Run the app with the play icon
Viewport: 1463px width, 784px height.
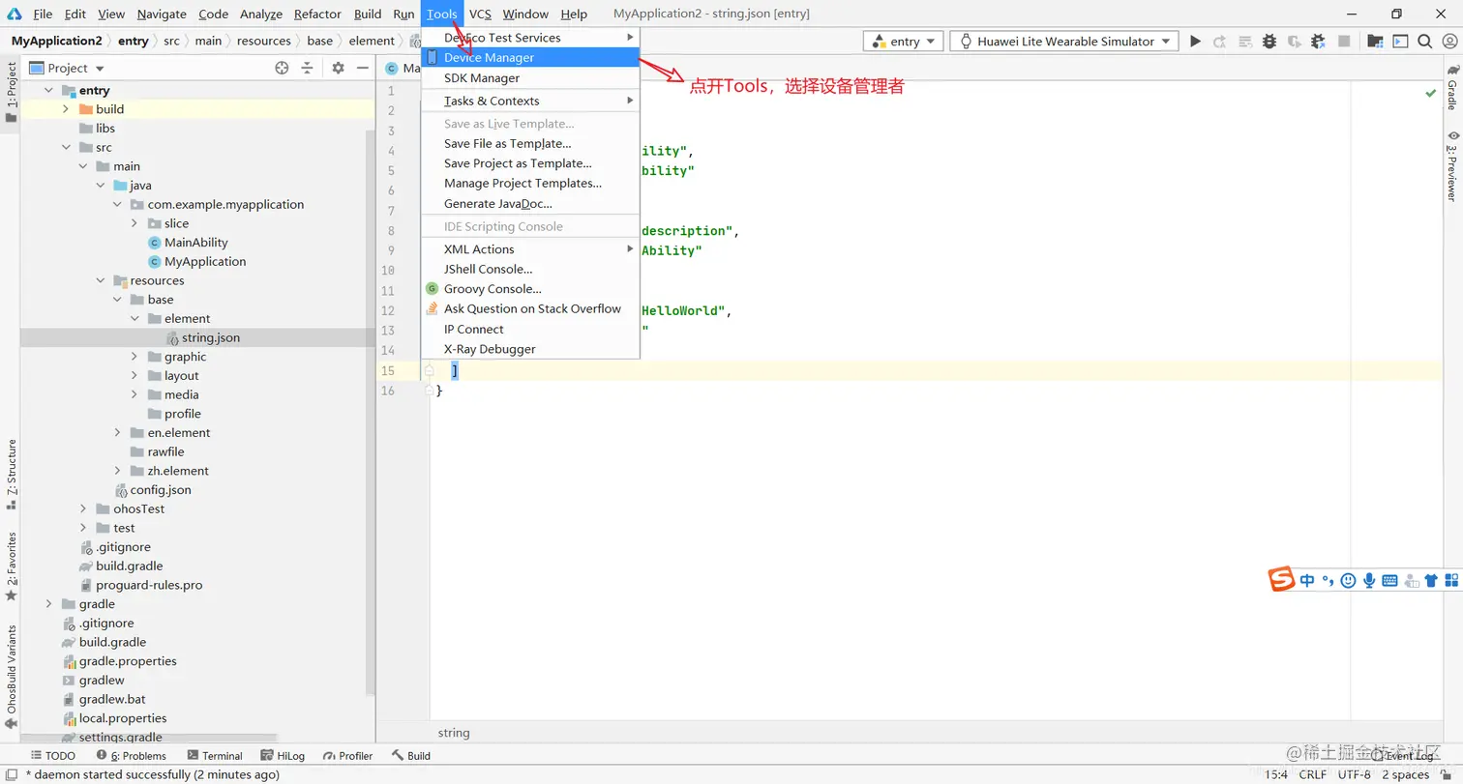1195,42
